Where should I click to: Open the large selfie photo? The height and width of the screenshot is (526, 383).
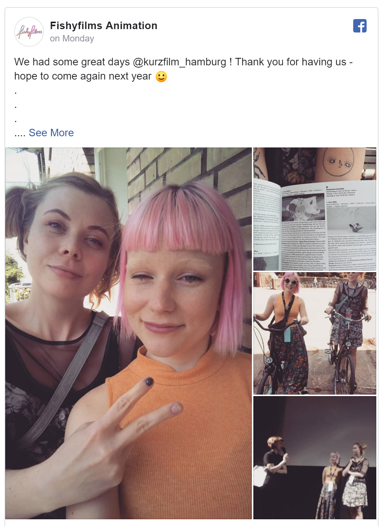point(129,333)
